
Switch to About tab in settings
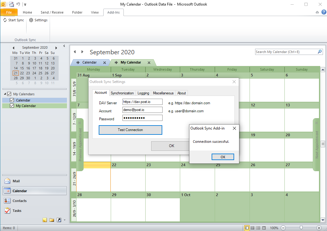[181, 93]
